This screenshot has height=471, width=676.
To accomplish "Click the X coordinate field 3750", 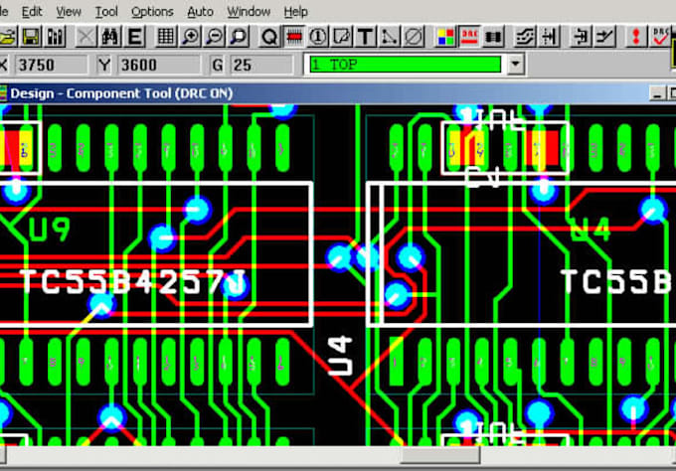I will pos(51,65).
